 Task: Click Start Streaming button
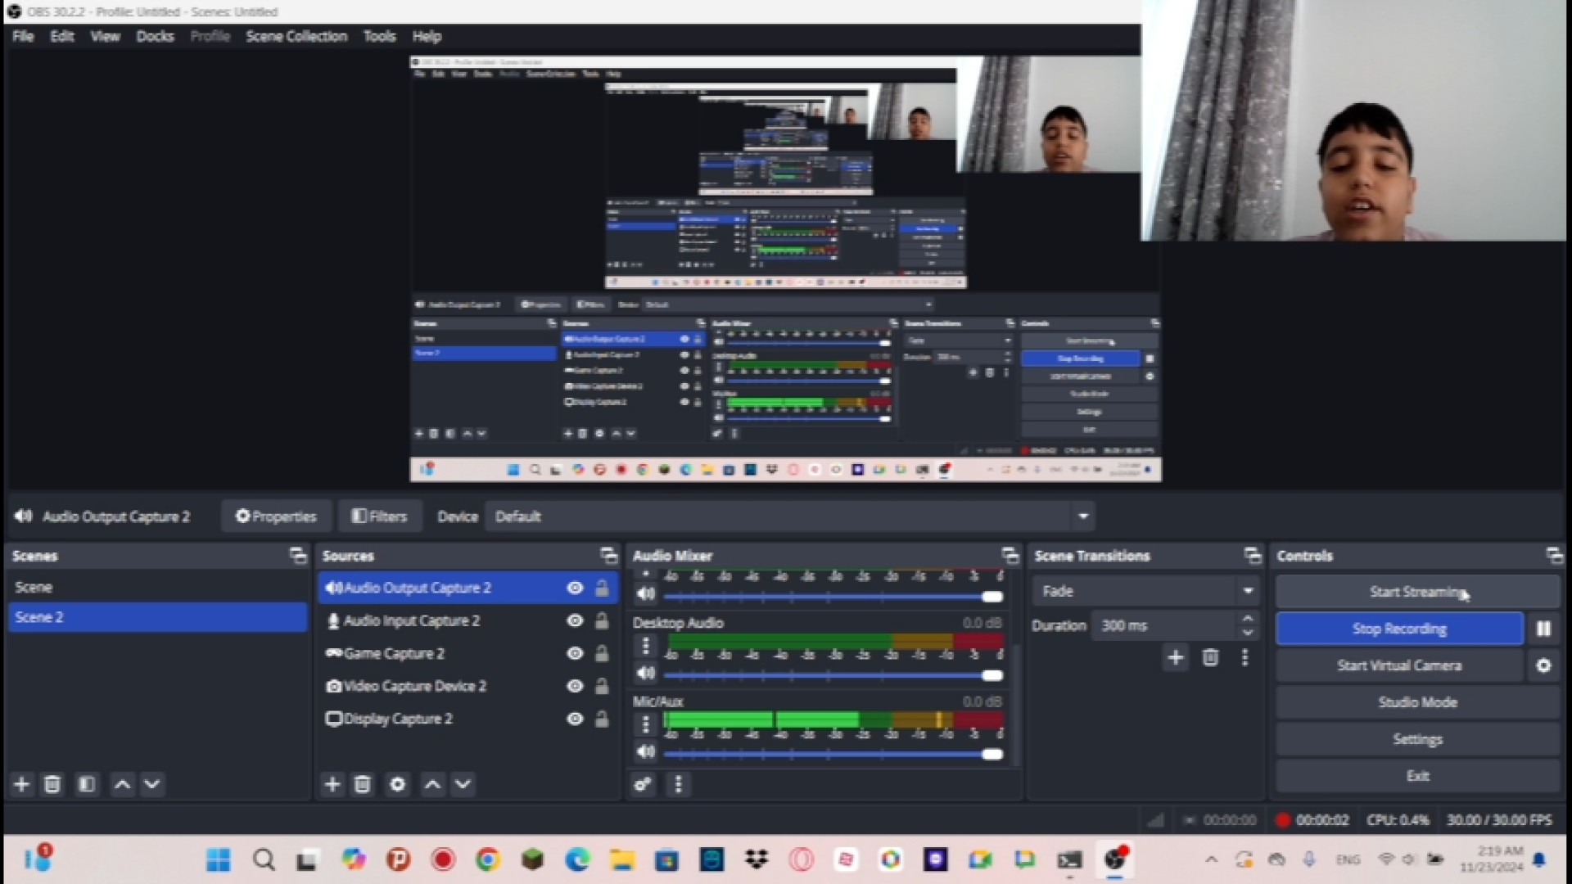[1418, 592]
